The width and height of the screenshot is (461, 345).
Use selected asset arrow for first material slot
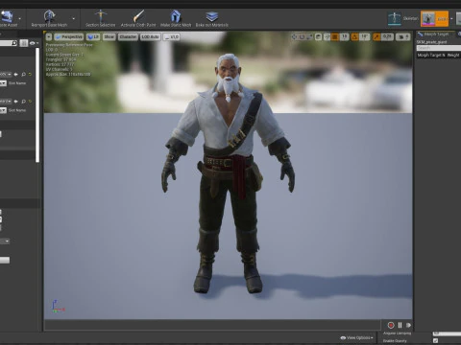point(15,74)
